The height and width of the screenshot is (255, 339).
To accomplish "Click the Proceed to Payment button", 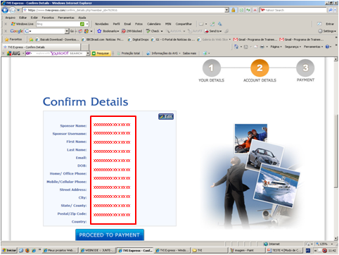I will pyautogui.click(x=110, y=235).
